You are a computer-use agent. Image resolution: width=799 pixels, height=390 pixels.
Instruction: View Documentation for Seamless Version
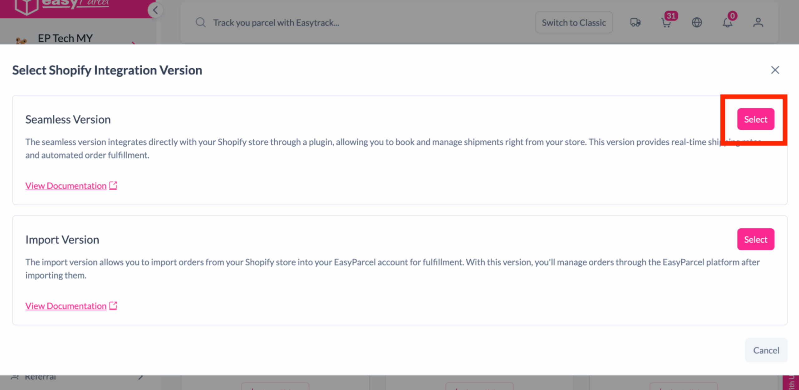coord(65,185)
